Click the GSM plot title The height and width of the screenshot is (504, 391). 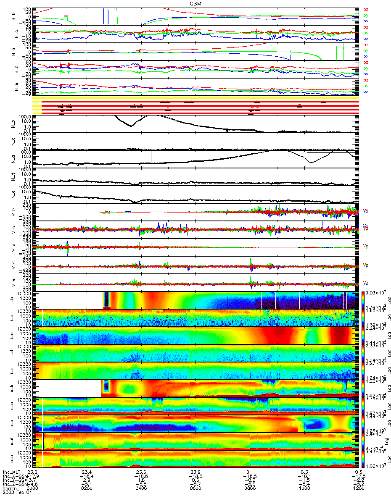click(195, 3)
